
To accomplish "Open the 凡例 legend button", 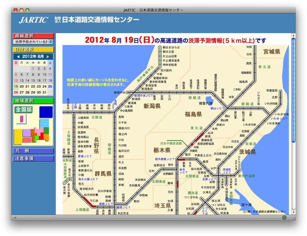I will 33,151.
